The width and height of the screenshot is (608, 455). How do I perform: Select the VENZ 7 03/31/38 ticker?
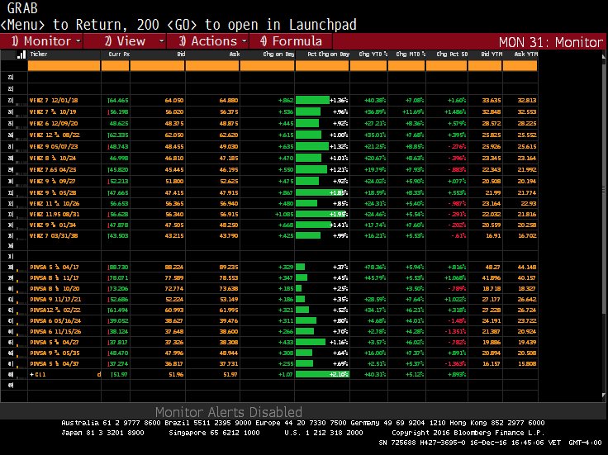tap(54, 235)
